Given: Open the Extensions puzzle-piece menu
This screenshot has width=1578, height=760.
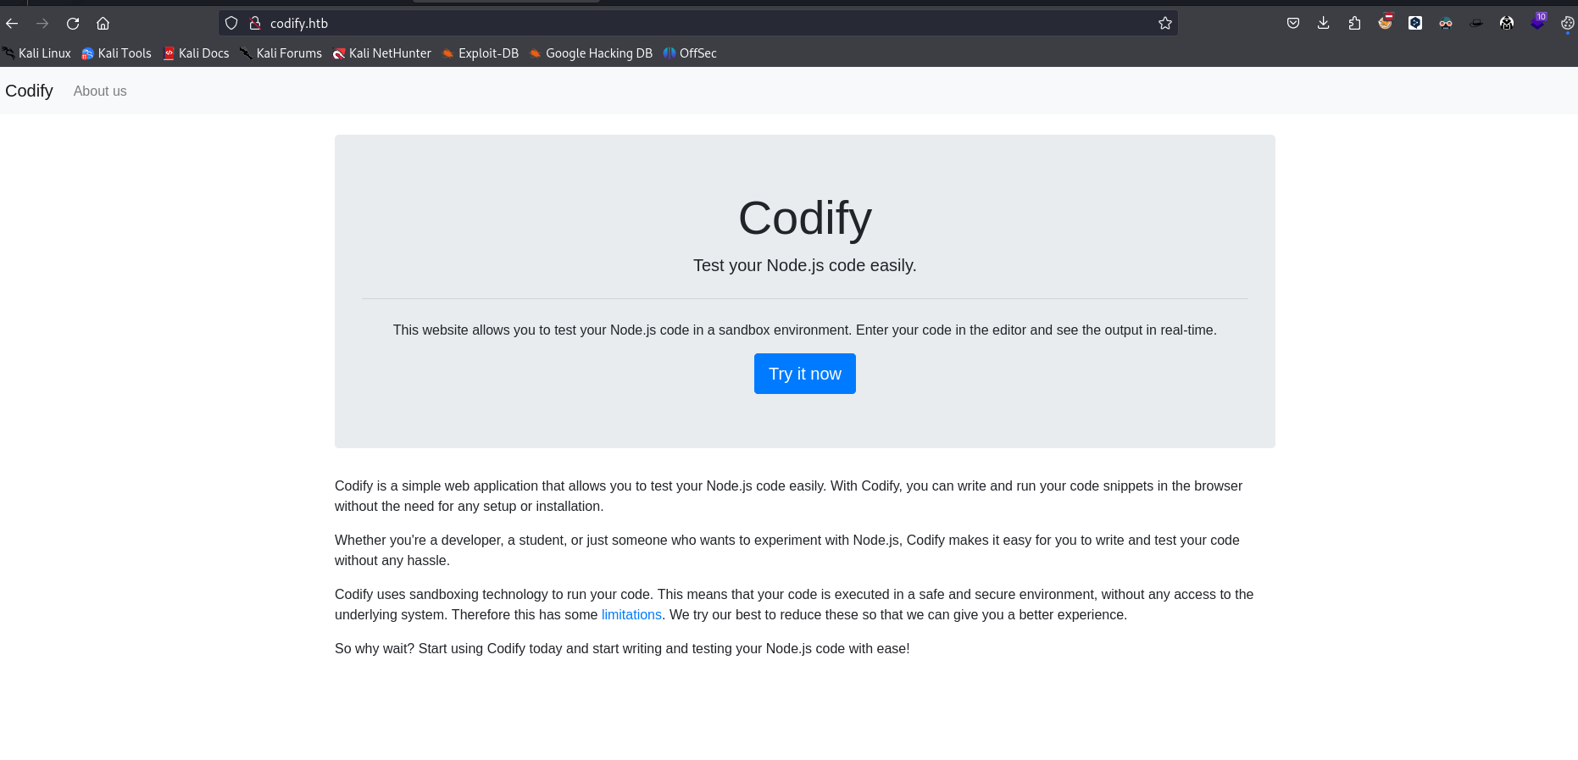Looking at the screenshot, I should [1354, 24].
